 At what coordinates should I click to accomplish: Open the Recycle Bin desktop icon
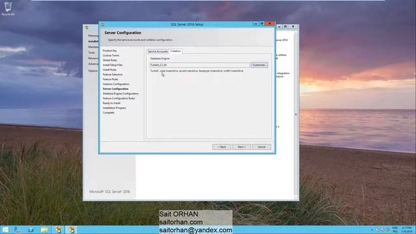[8, 8]
